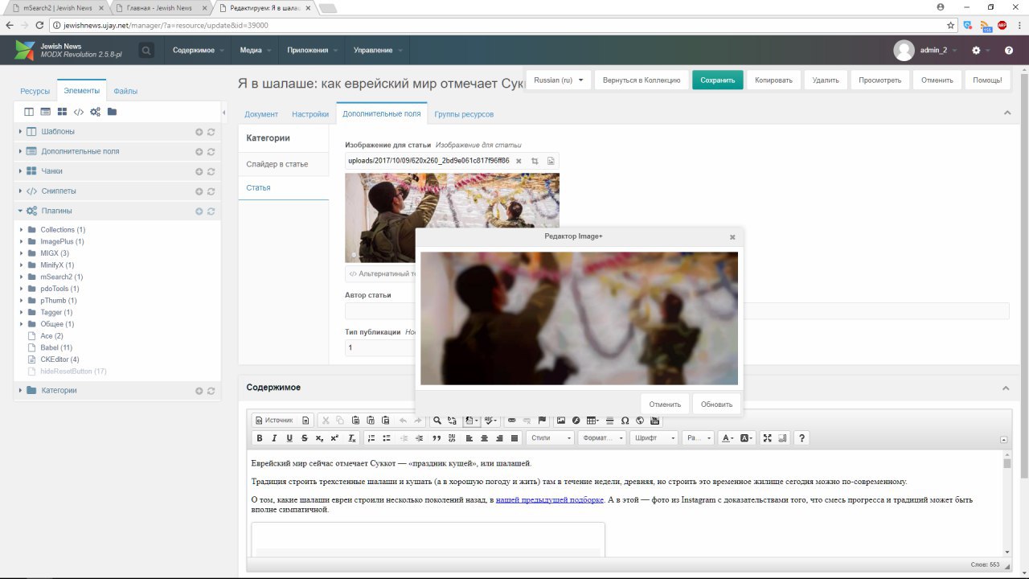
Task: Toggle italic formatting in editor
Action: coord(274,438)
